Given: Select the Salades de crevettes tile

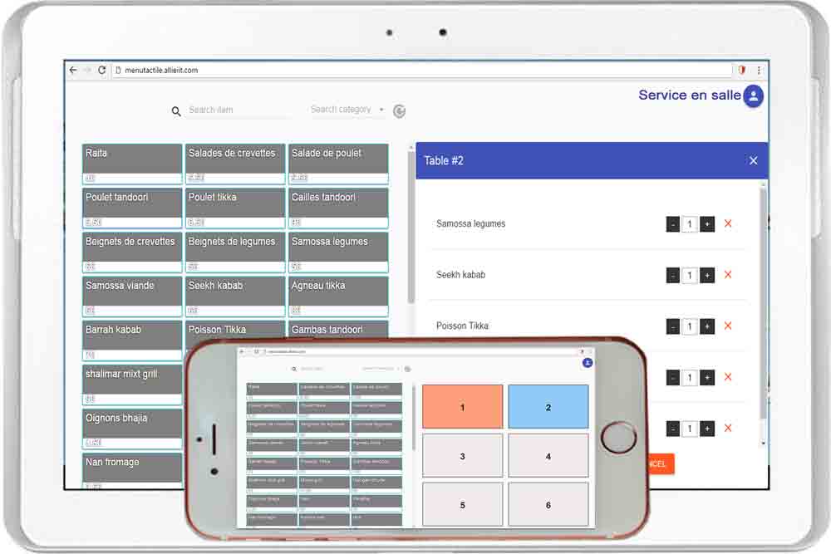Looking at the screenshot, I should tap(235, 159).
